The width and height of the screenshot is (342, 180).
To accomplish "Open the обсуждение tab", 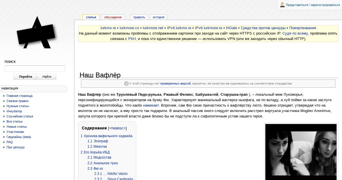I will [x=113, y=17].
